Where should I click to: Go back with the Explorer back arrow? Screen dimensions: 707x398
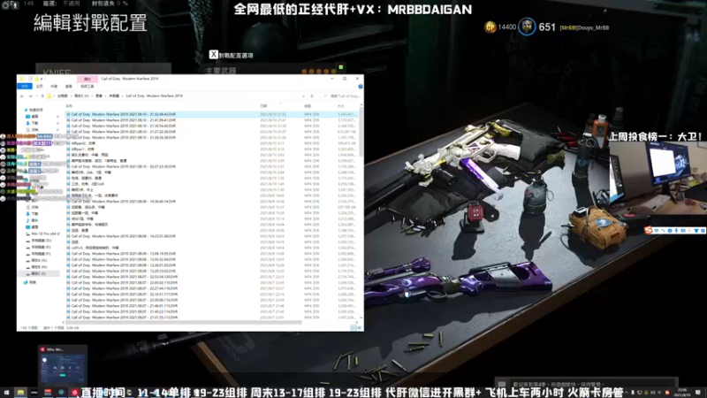(22, 96)
